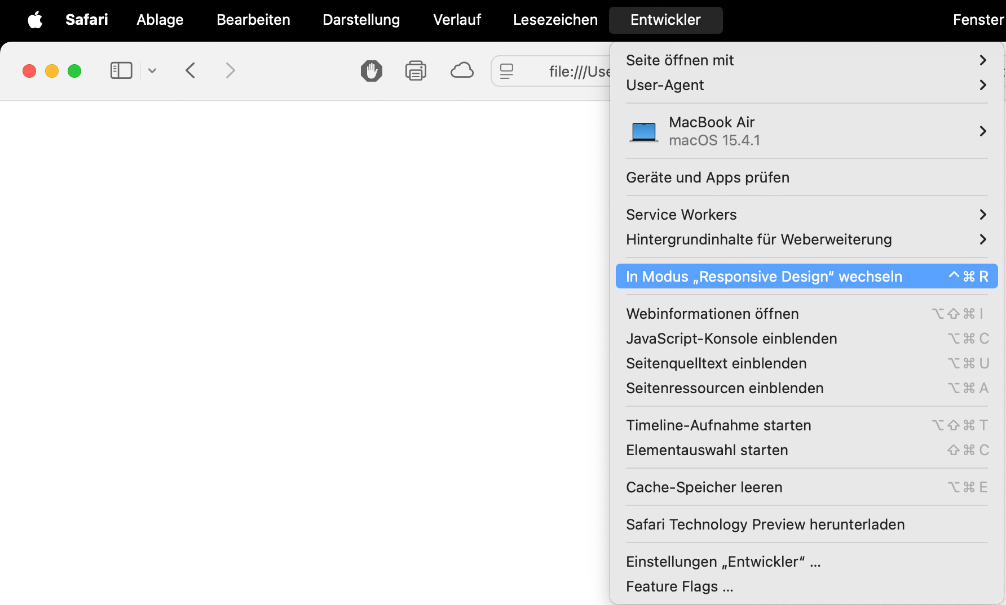Click the printer toolbar icon
Viewport: 1006px width, 605px height.
point(416,71)
